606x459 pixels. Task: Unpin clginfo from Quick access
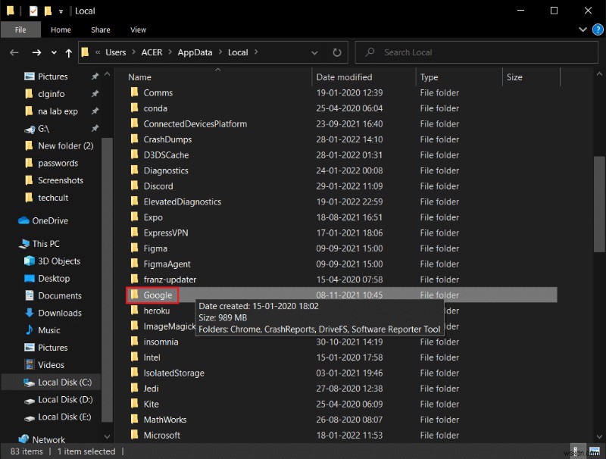coord(96,93)
